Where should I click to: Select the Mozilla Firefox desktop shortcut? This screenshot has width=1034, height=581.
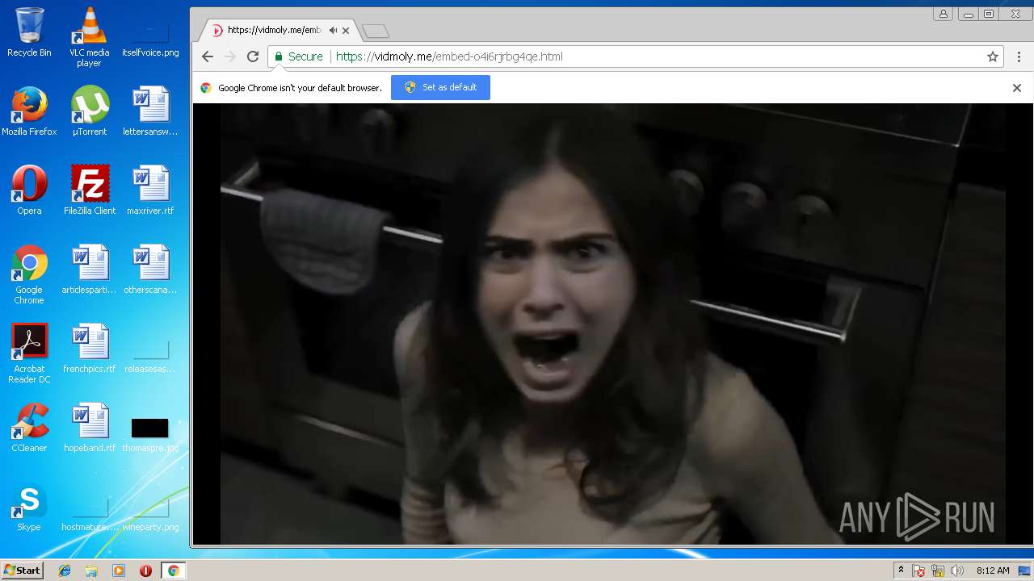[x=29, y=111]
